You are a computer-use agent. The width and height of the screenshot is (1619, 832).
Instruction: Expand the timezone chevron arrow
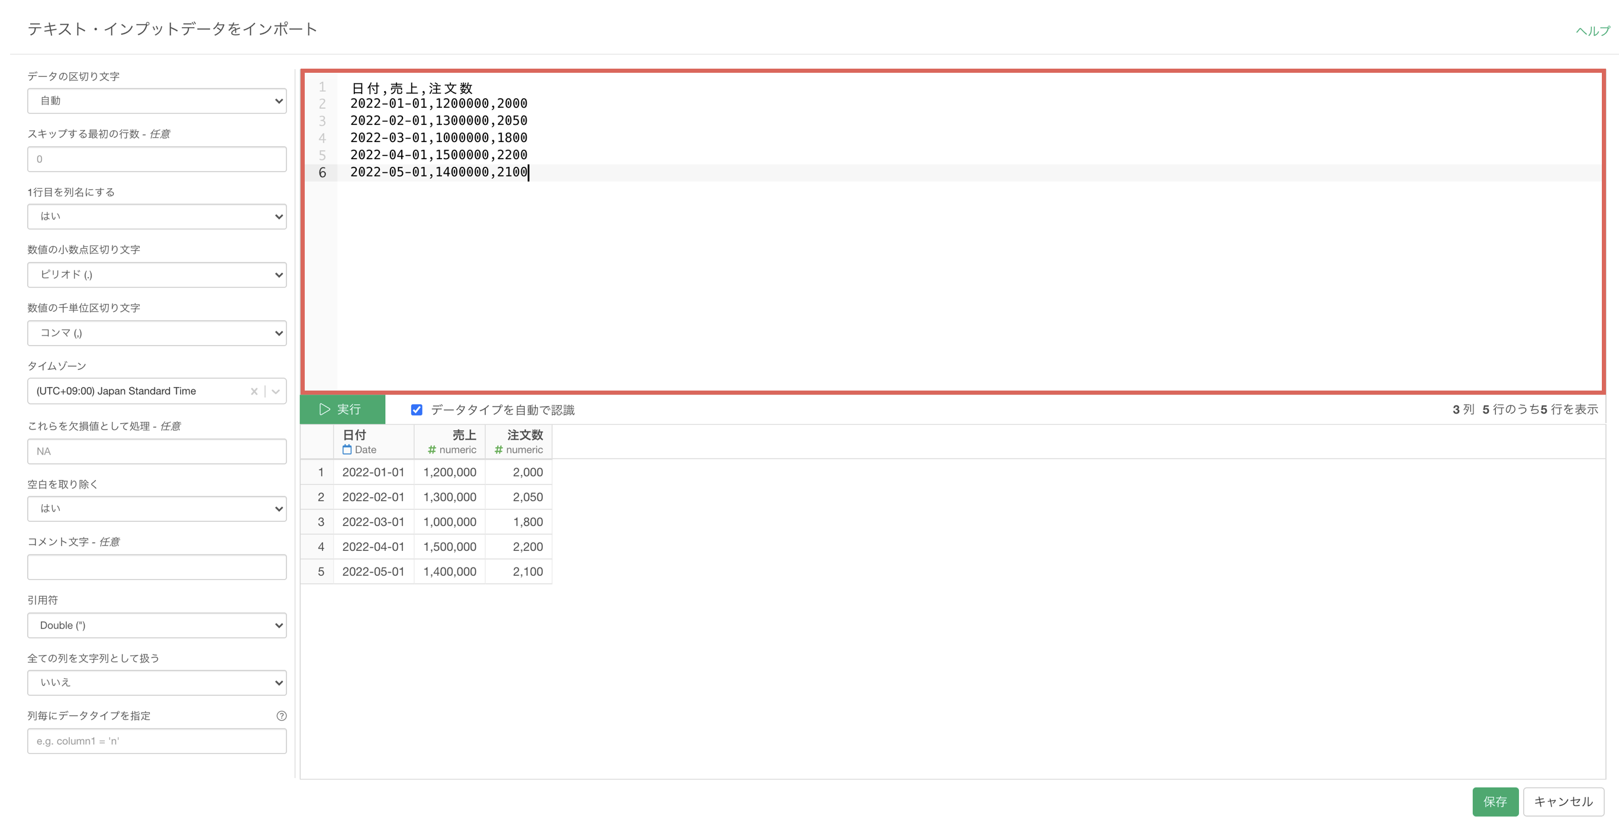[275, 392]
